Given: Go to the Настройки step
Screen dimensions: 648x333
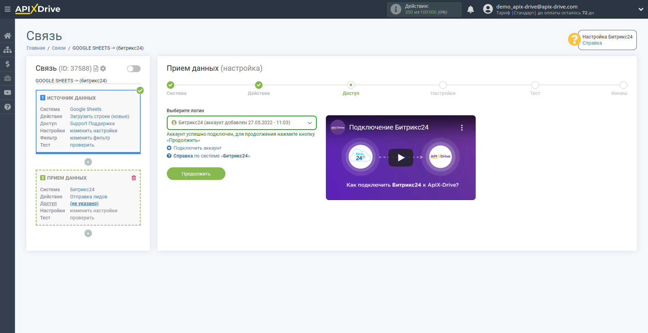Looking at the screenshot, I should pos(443,85).
